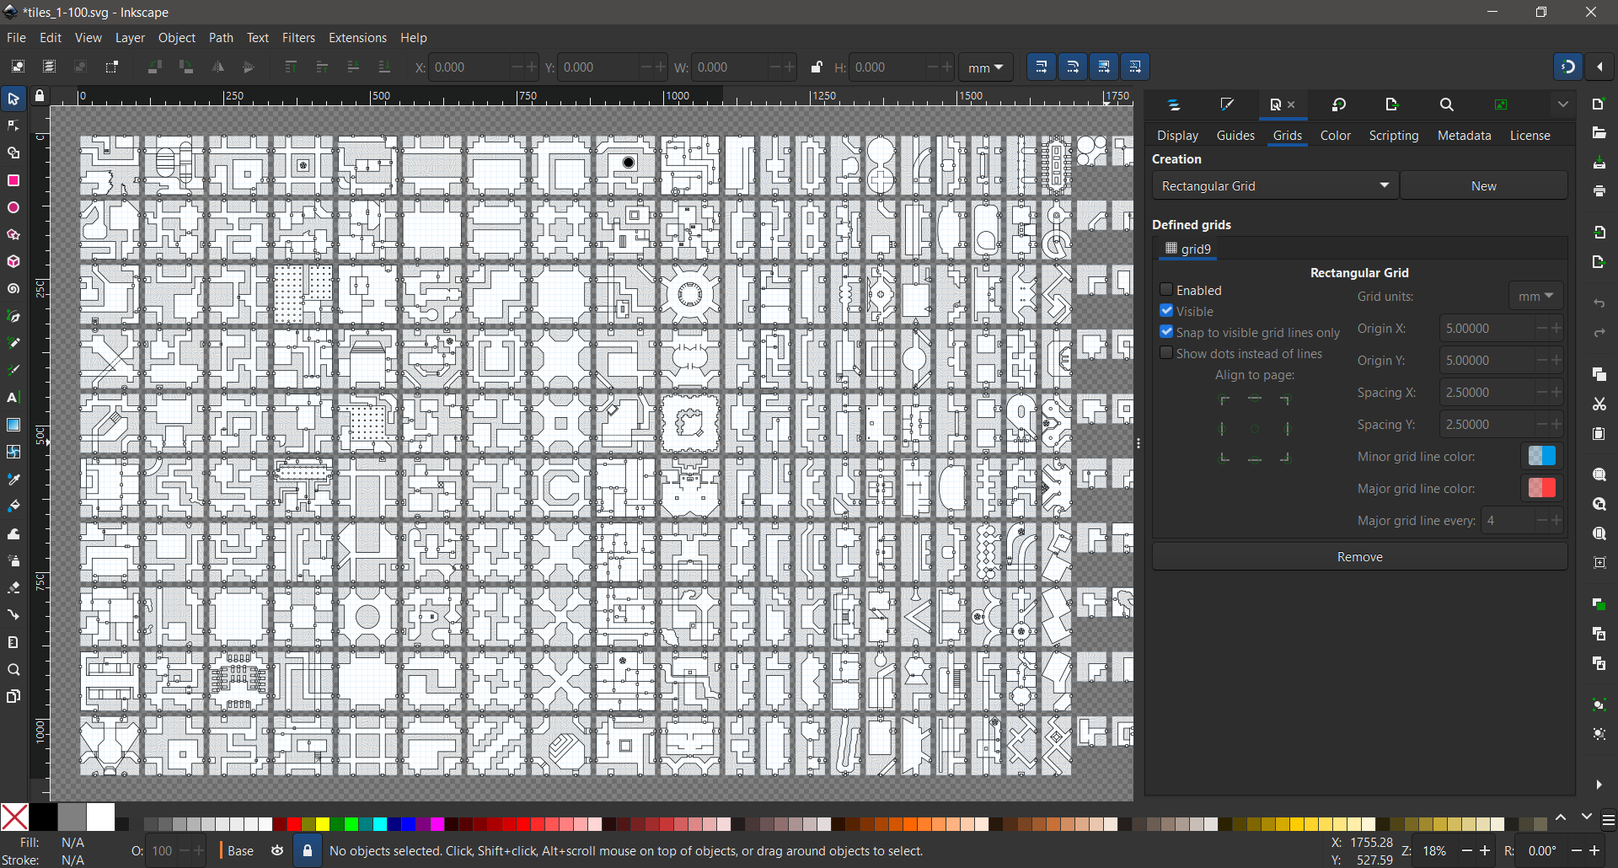Select the Star tool
1618x868 pixels.
click(x=13, y=235)
